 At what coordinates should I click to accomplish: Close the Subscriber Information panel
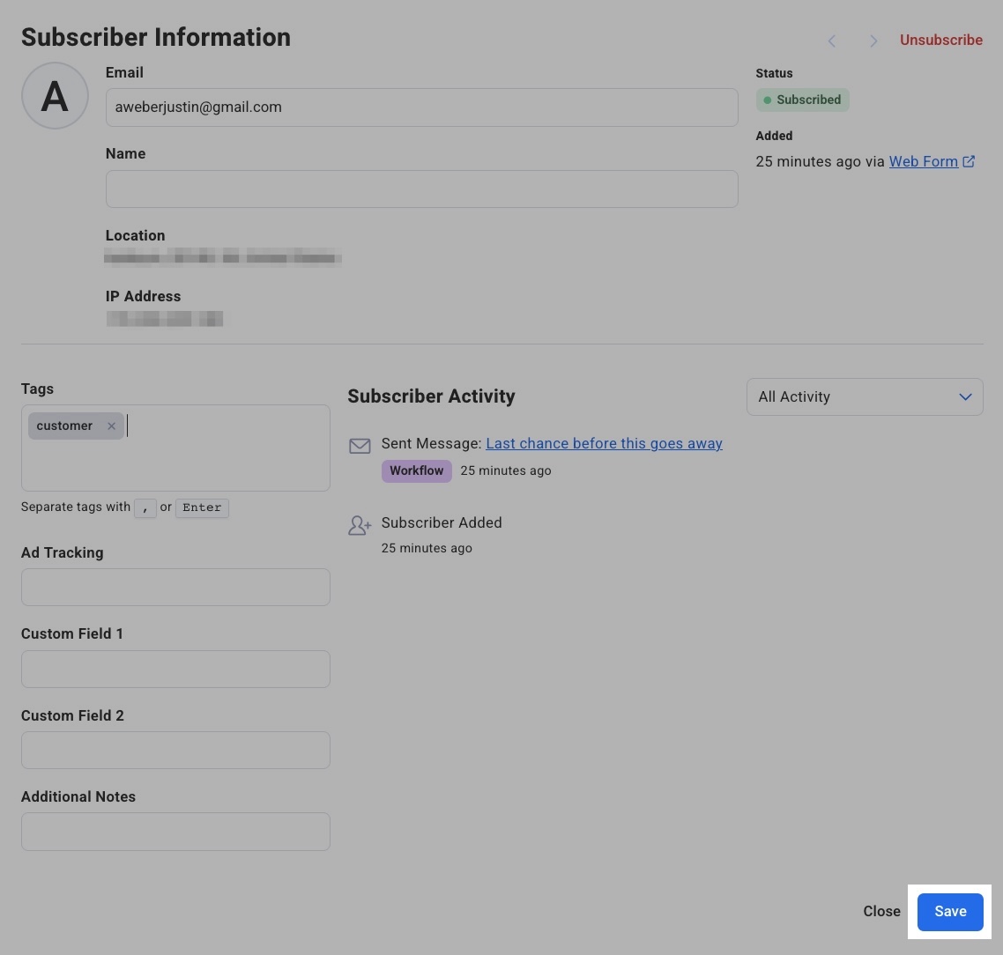[881, 911]
